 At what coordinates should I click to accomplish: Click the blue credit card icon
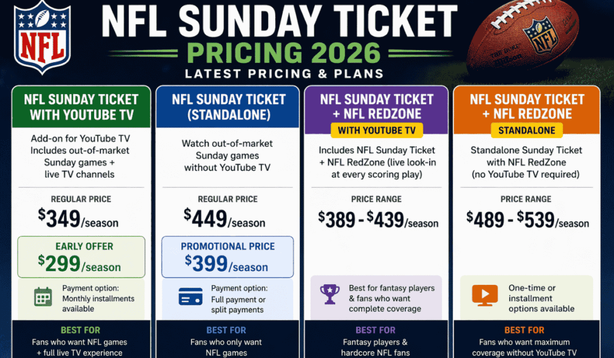191,296
